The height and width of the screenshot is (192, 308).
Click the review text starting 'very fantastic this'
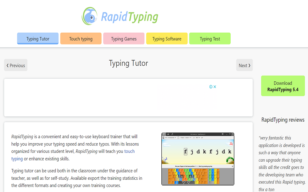pyautogui.click(x=282, y=164)
